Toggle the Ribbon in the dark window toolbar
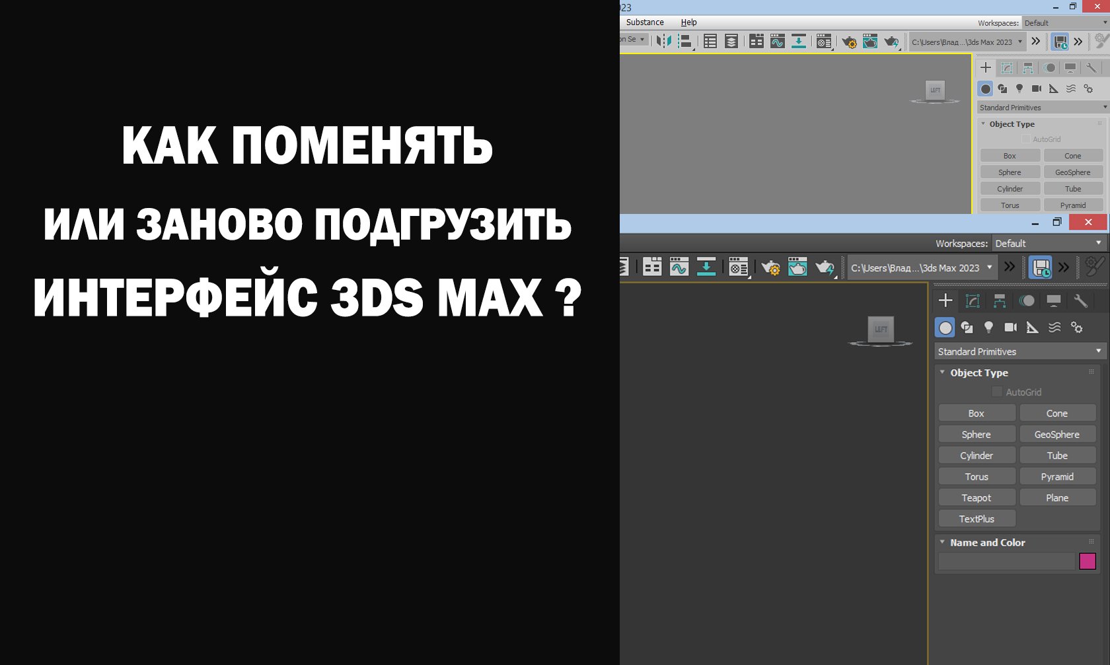1110x665 pixels. click(x=652, y=267)
